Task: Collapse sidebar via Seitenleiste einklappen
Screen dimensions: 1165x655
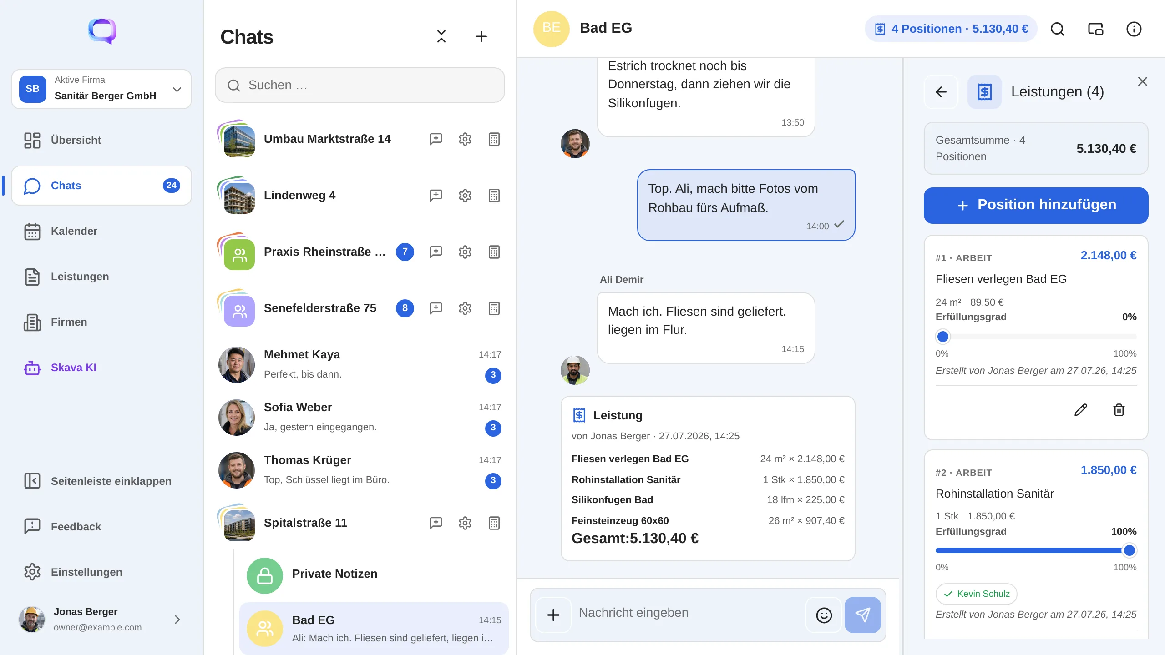Action: 101,481
